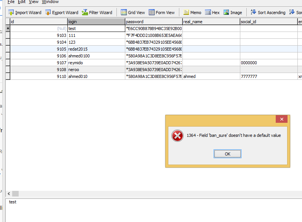Viewport: 302px width, 222px height.
Task: Select the '(Null)' id cell
Action: pos(39,29)
